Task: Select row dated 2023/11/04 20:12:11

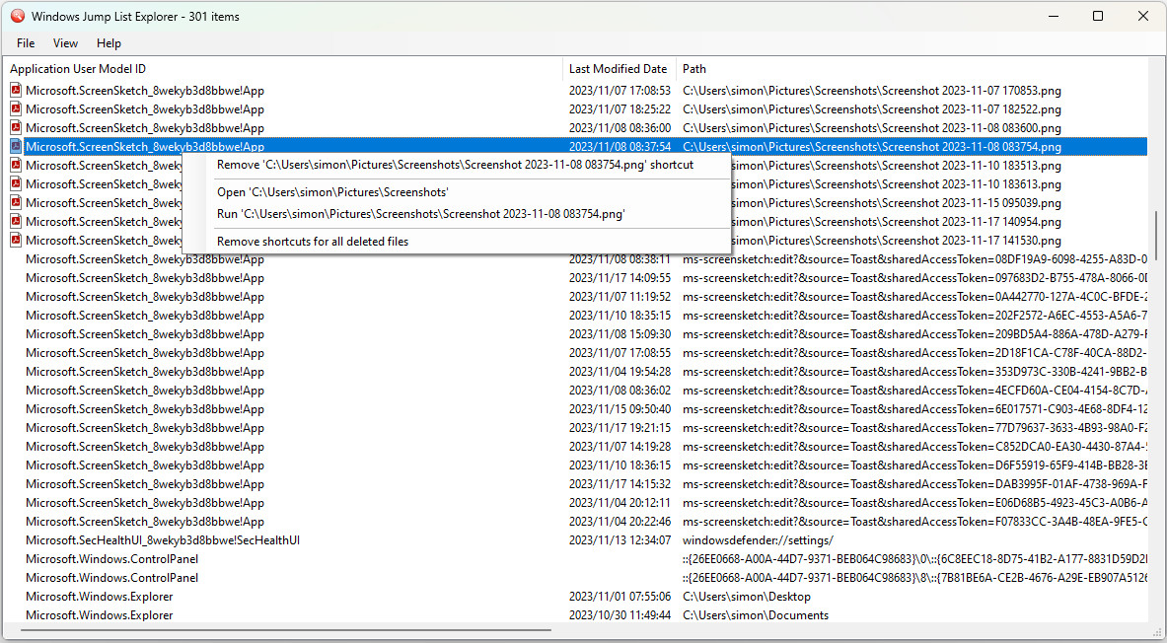Action: coord(574,502)
